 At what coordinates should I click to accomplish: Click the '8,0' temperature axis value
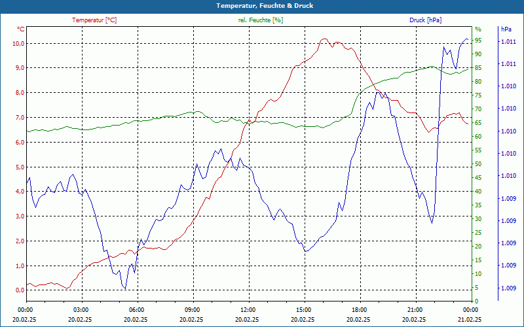(x=20, y=92)
